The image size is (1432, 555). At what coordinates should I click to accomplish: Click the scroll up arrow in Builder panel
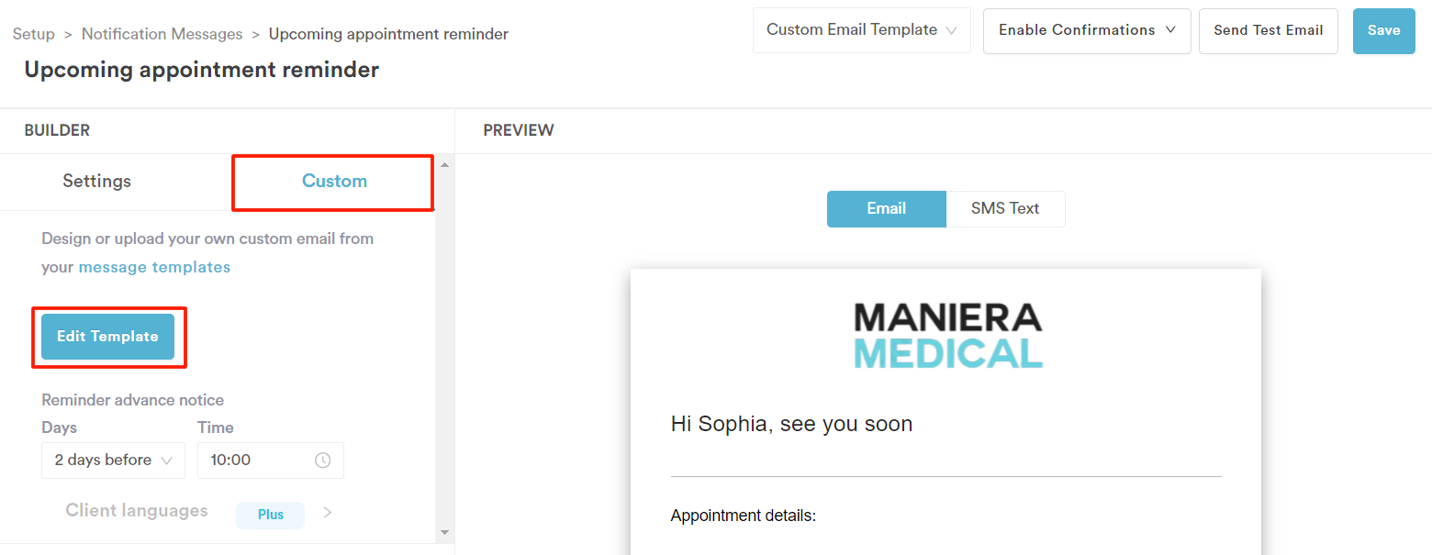point(445,165)
